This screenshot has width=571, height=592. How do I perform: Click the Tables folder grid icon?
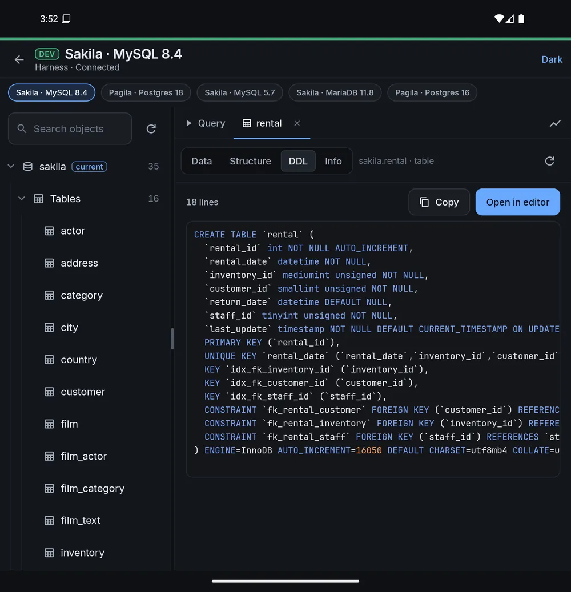38,199
